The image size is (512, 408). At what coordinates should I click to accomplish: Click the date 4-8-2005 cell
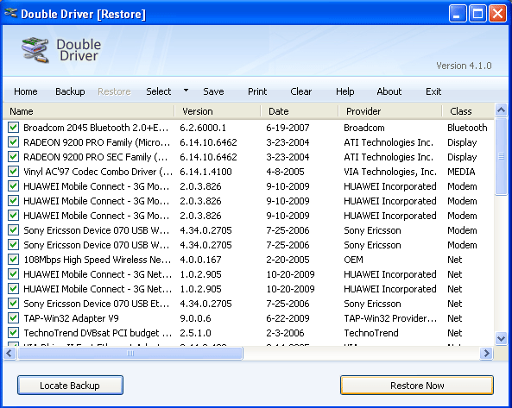click(x=285, y=172)
